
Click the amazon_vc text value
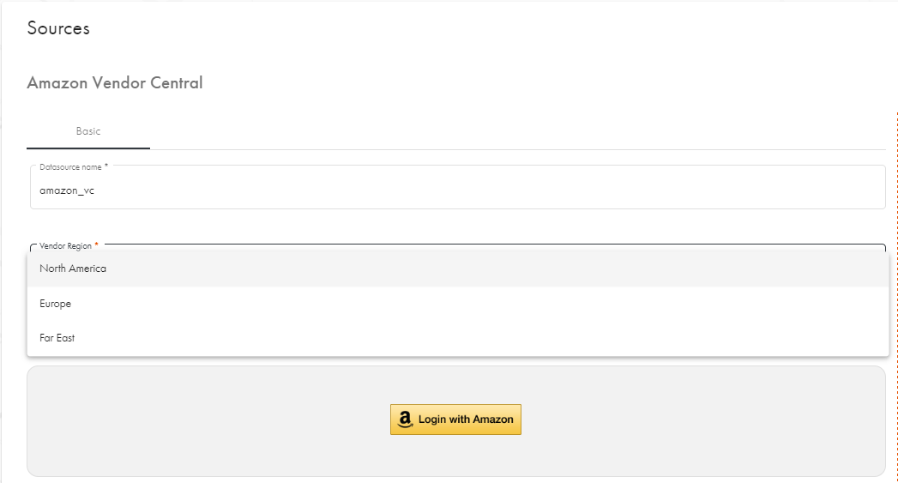(x=67, y=190)
